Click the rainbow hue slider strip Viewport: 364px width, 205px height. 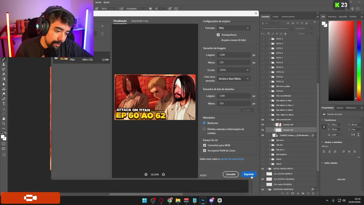point(359,61)
